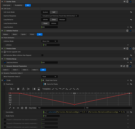The height and width of the screenshot is (129, 135).
Task: Click refresh icon on Dynamic Material Parameters
Action: click(124, 66)
